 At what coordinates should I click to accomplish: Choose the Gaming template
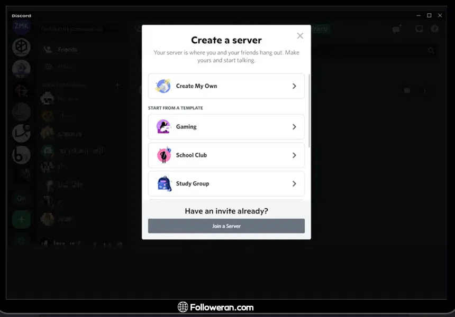tap(226, 127)
